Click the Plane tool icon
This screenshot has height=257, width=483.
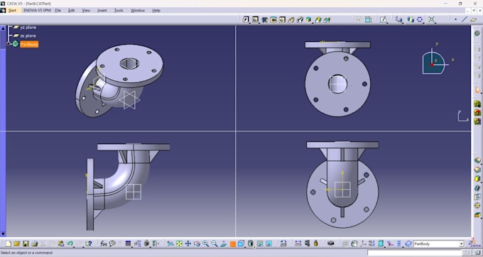[474, 20]
